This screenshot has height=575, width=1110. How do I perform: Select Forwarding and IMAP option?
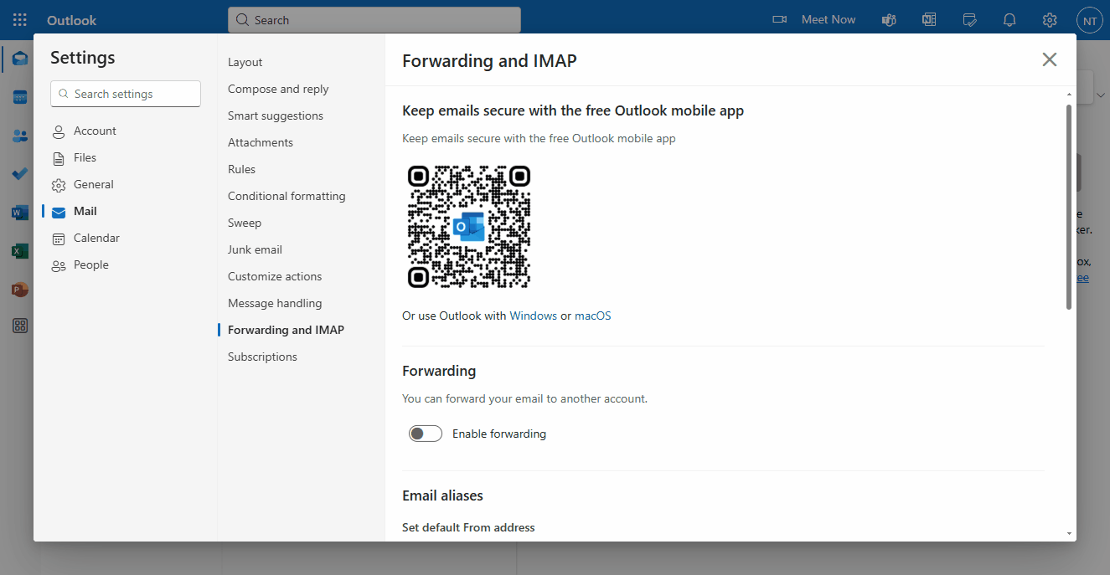[x=286, y=330]
